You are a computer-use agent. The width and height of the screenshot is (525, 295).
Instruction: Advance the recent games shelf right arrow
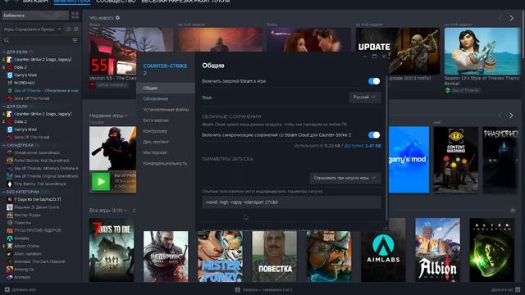point(511,116)
